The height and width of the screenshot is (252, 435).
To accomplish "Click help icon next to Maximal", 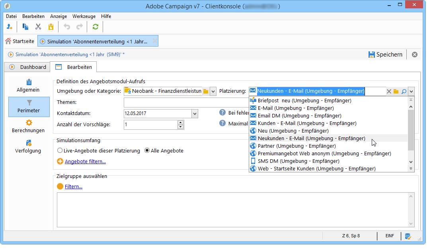I will tap(222, 123).
